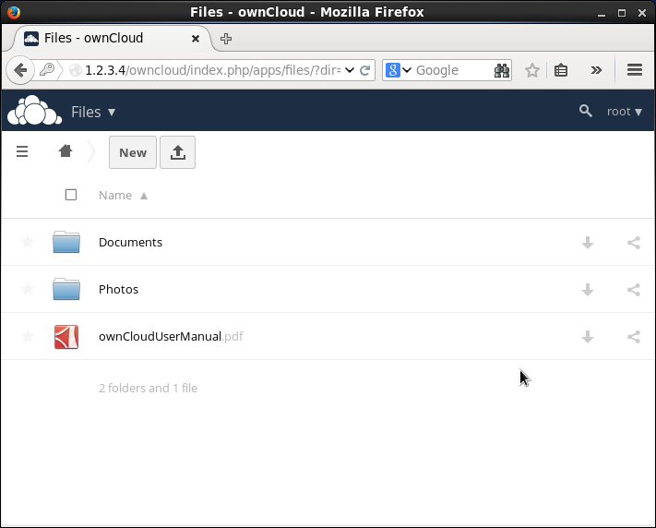Sort files by Name column
656x528 pixels.
115,195
